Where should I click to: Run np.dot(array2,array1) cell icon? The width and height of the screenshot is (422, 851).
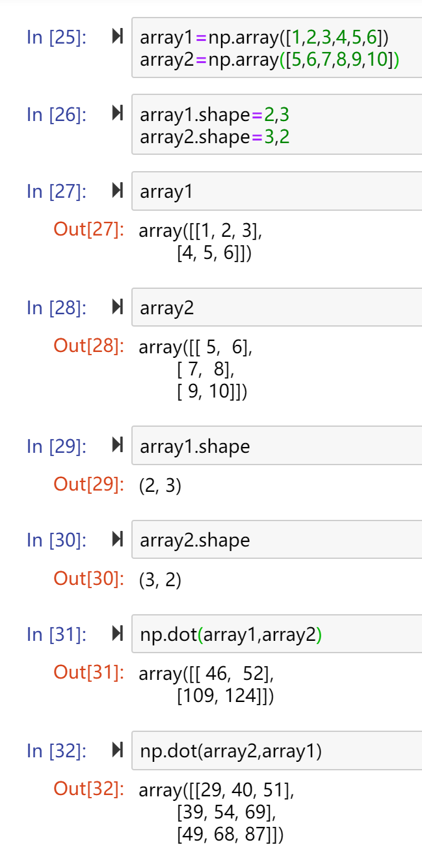tap(117, 750)
